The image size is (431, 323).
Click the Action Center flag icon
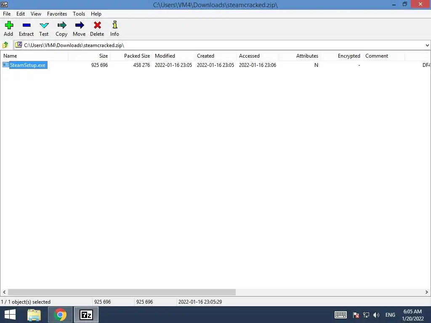[356, 315]
